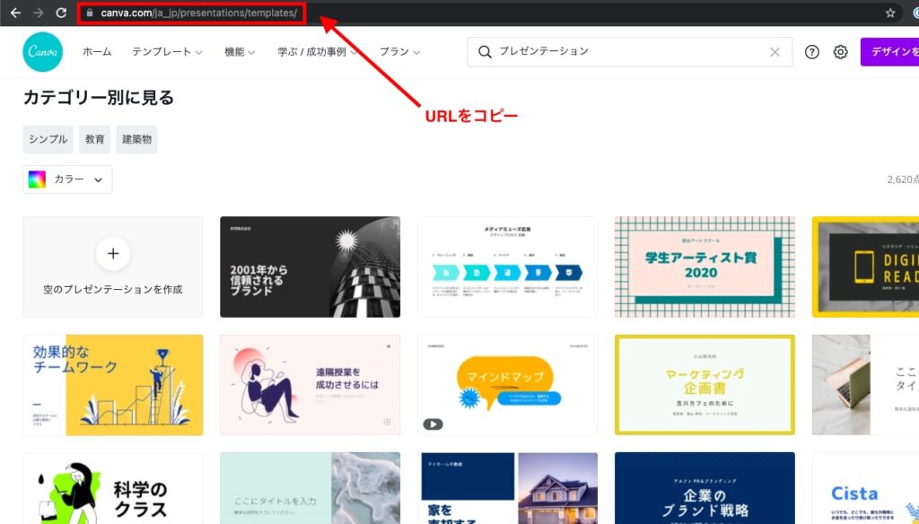This screenshot has width=919, height=524.
Task: Select the シンプル category chip
Action: [48, 139]
